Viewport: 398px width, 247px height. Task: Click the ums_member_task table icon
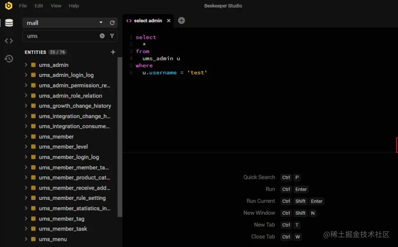tap(33, 228)
